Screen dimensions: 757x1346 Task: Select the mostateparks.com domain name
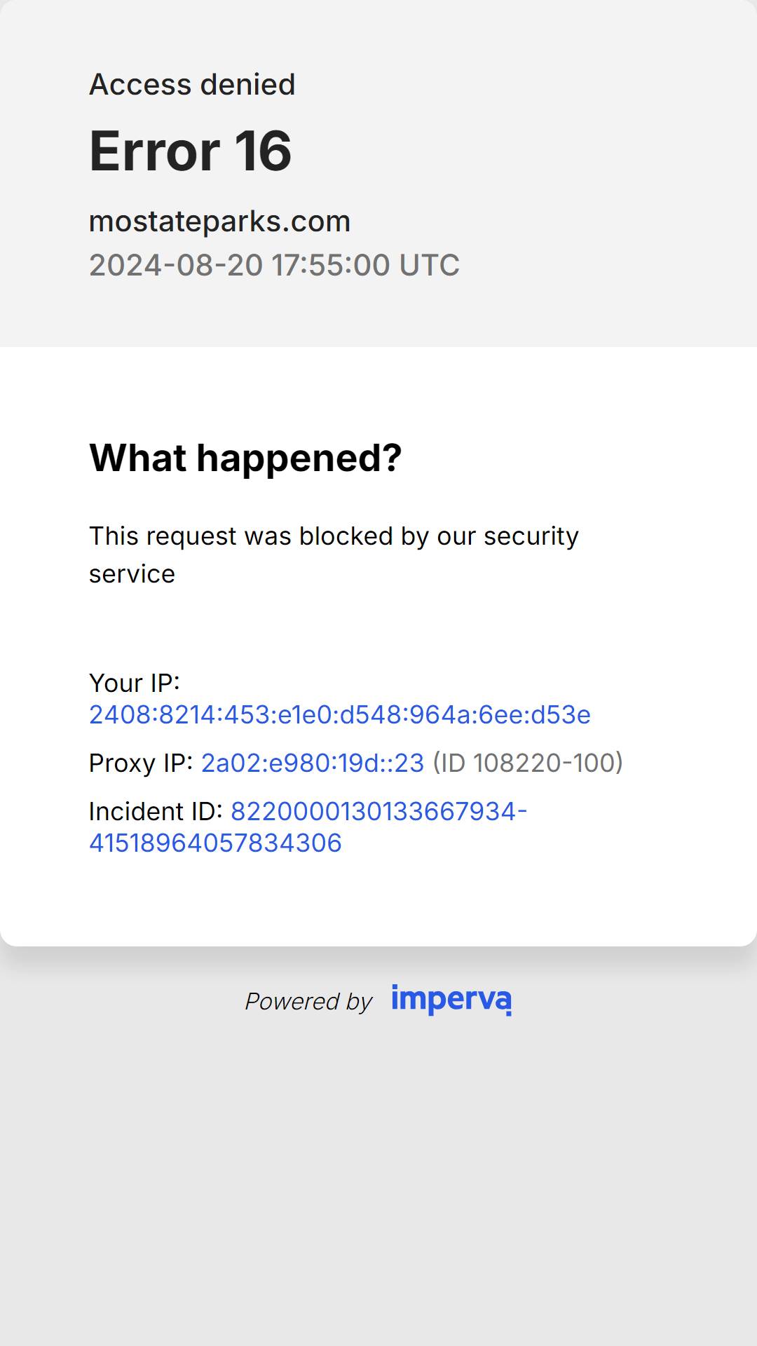(x=219, y=222)
